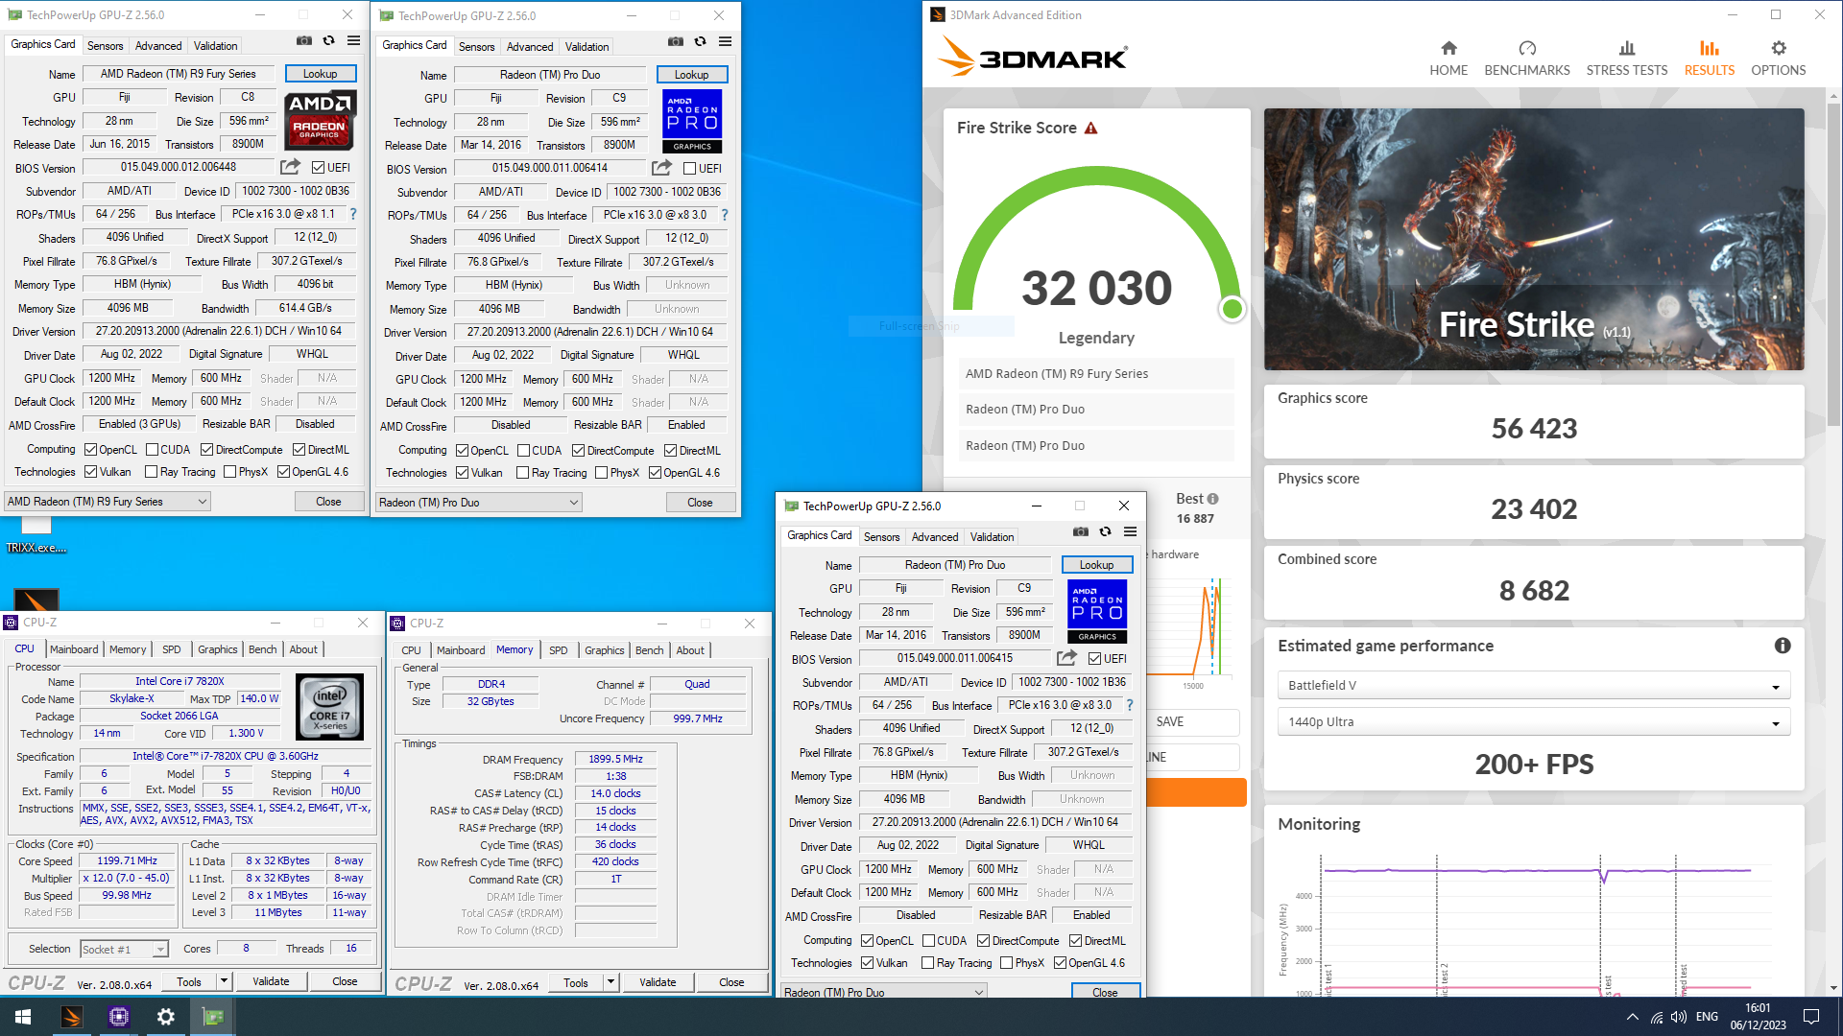Viewport: 1843px width, 1036px height.
Task: Click BIOS share icon in middle Pro Duo window
Action: (x=662, y=168)
